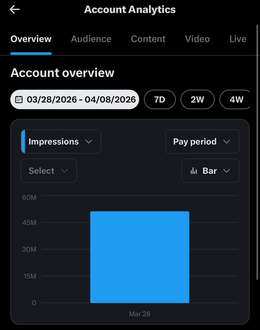Click the chevron next to Pay period
The height and width of the screenshot is (330, 260).
[x=227, y=142]
